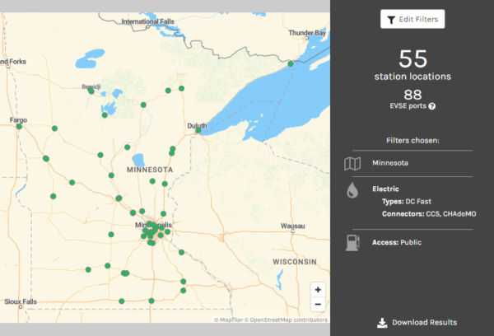Click the Download Results link
The width and height of the screenshot is (494, 336).
tap(424, 323)
